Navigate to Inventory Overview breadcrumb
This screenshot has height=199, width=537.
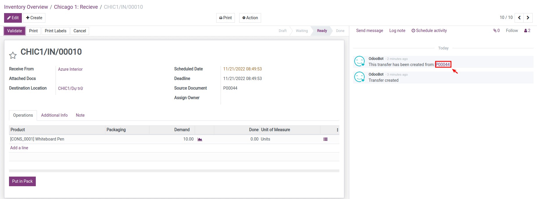click(26, 7)
